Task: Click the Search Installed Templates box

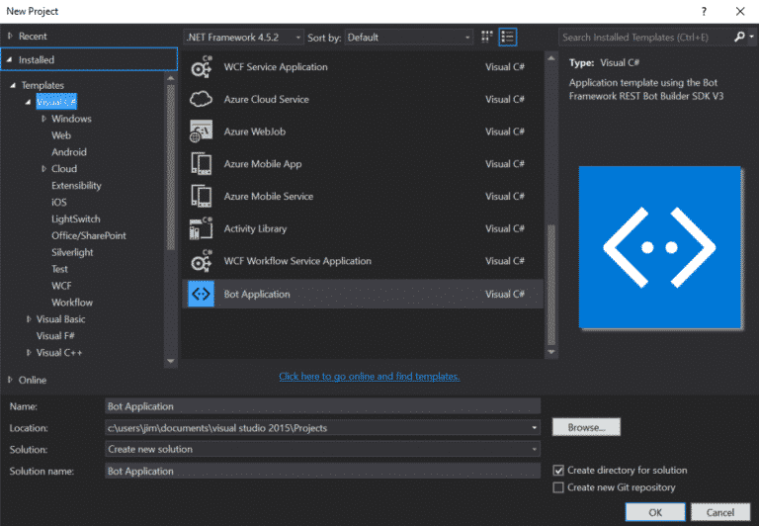Action: click(x=646, y=38)
